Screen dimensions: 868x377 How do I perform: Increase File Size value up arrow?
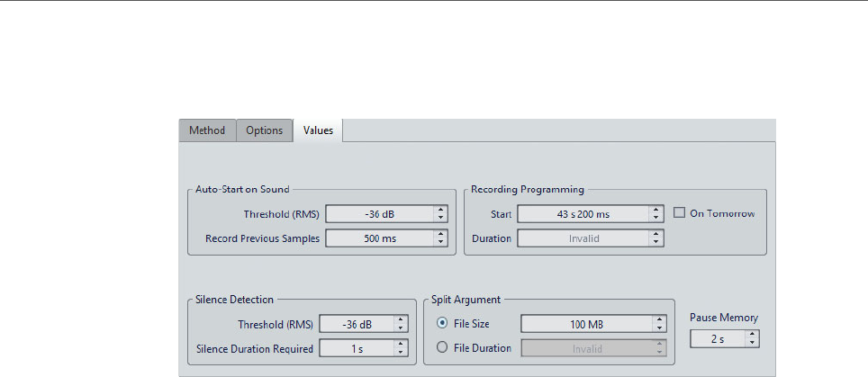point(660,320)
